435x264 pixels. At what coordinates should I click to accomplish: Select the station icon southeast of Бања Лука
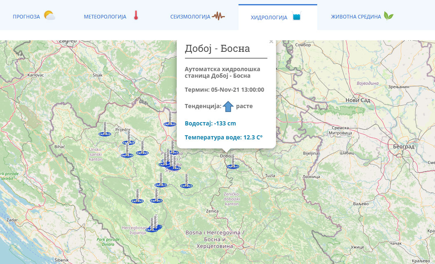tap(186, 185)
